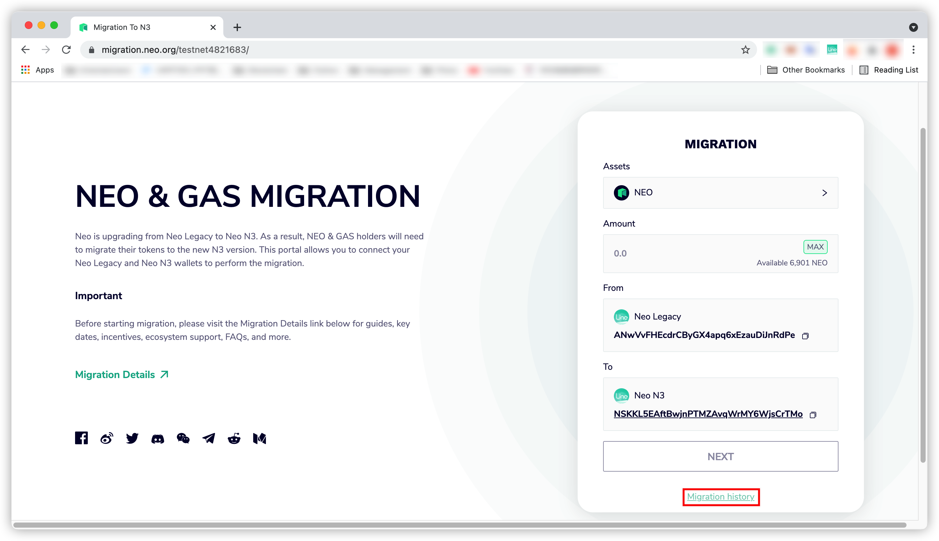
Task: Click the MAX amount button
Action: click(x=815, y=247)
